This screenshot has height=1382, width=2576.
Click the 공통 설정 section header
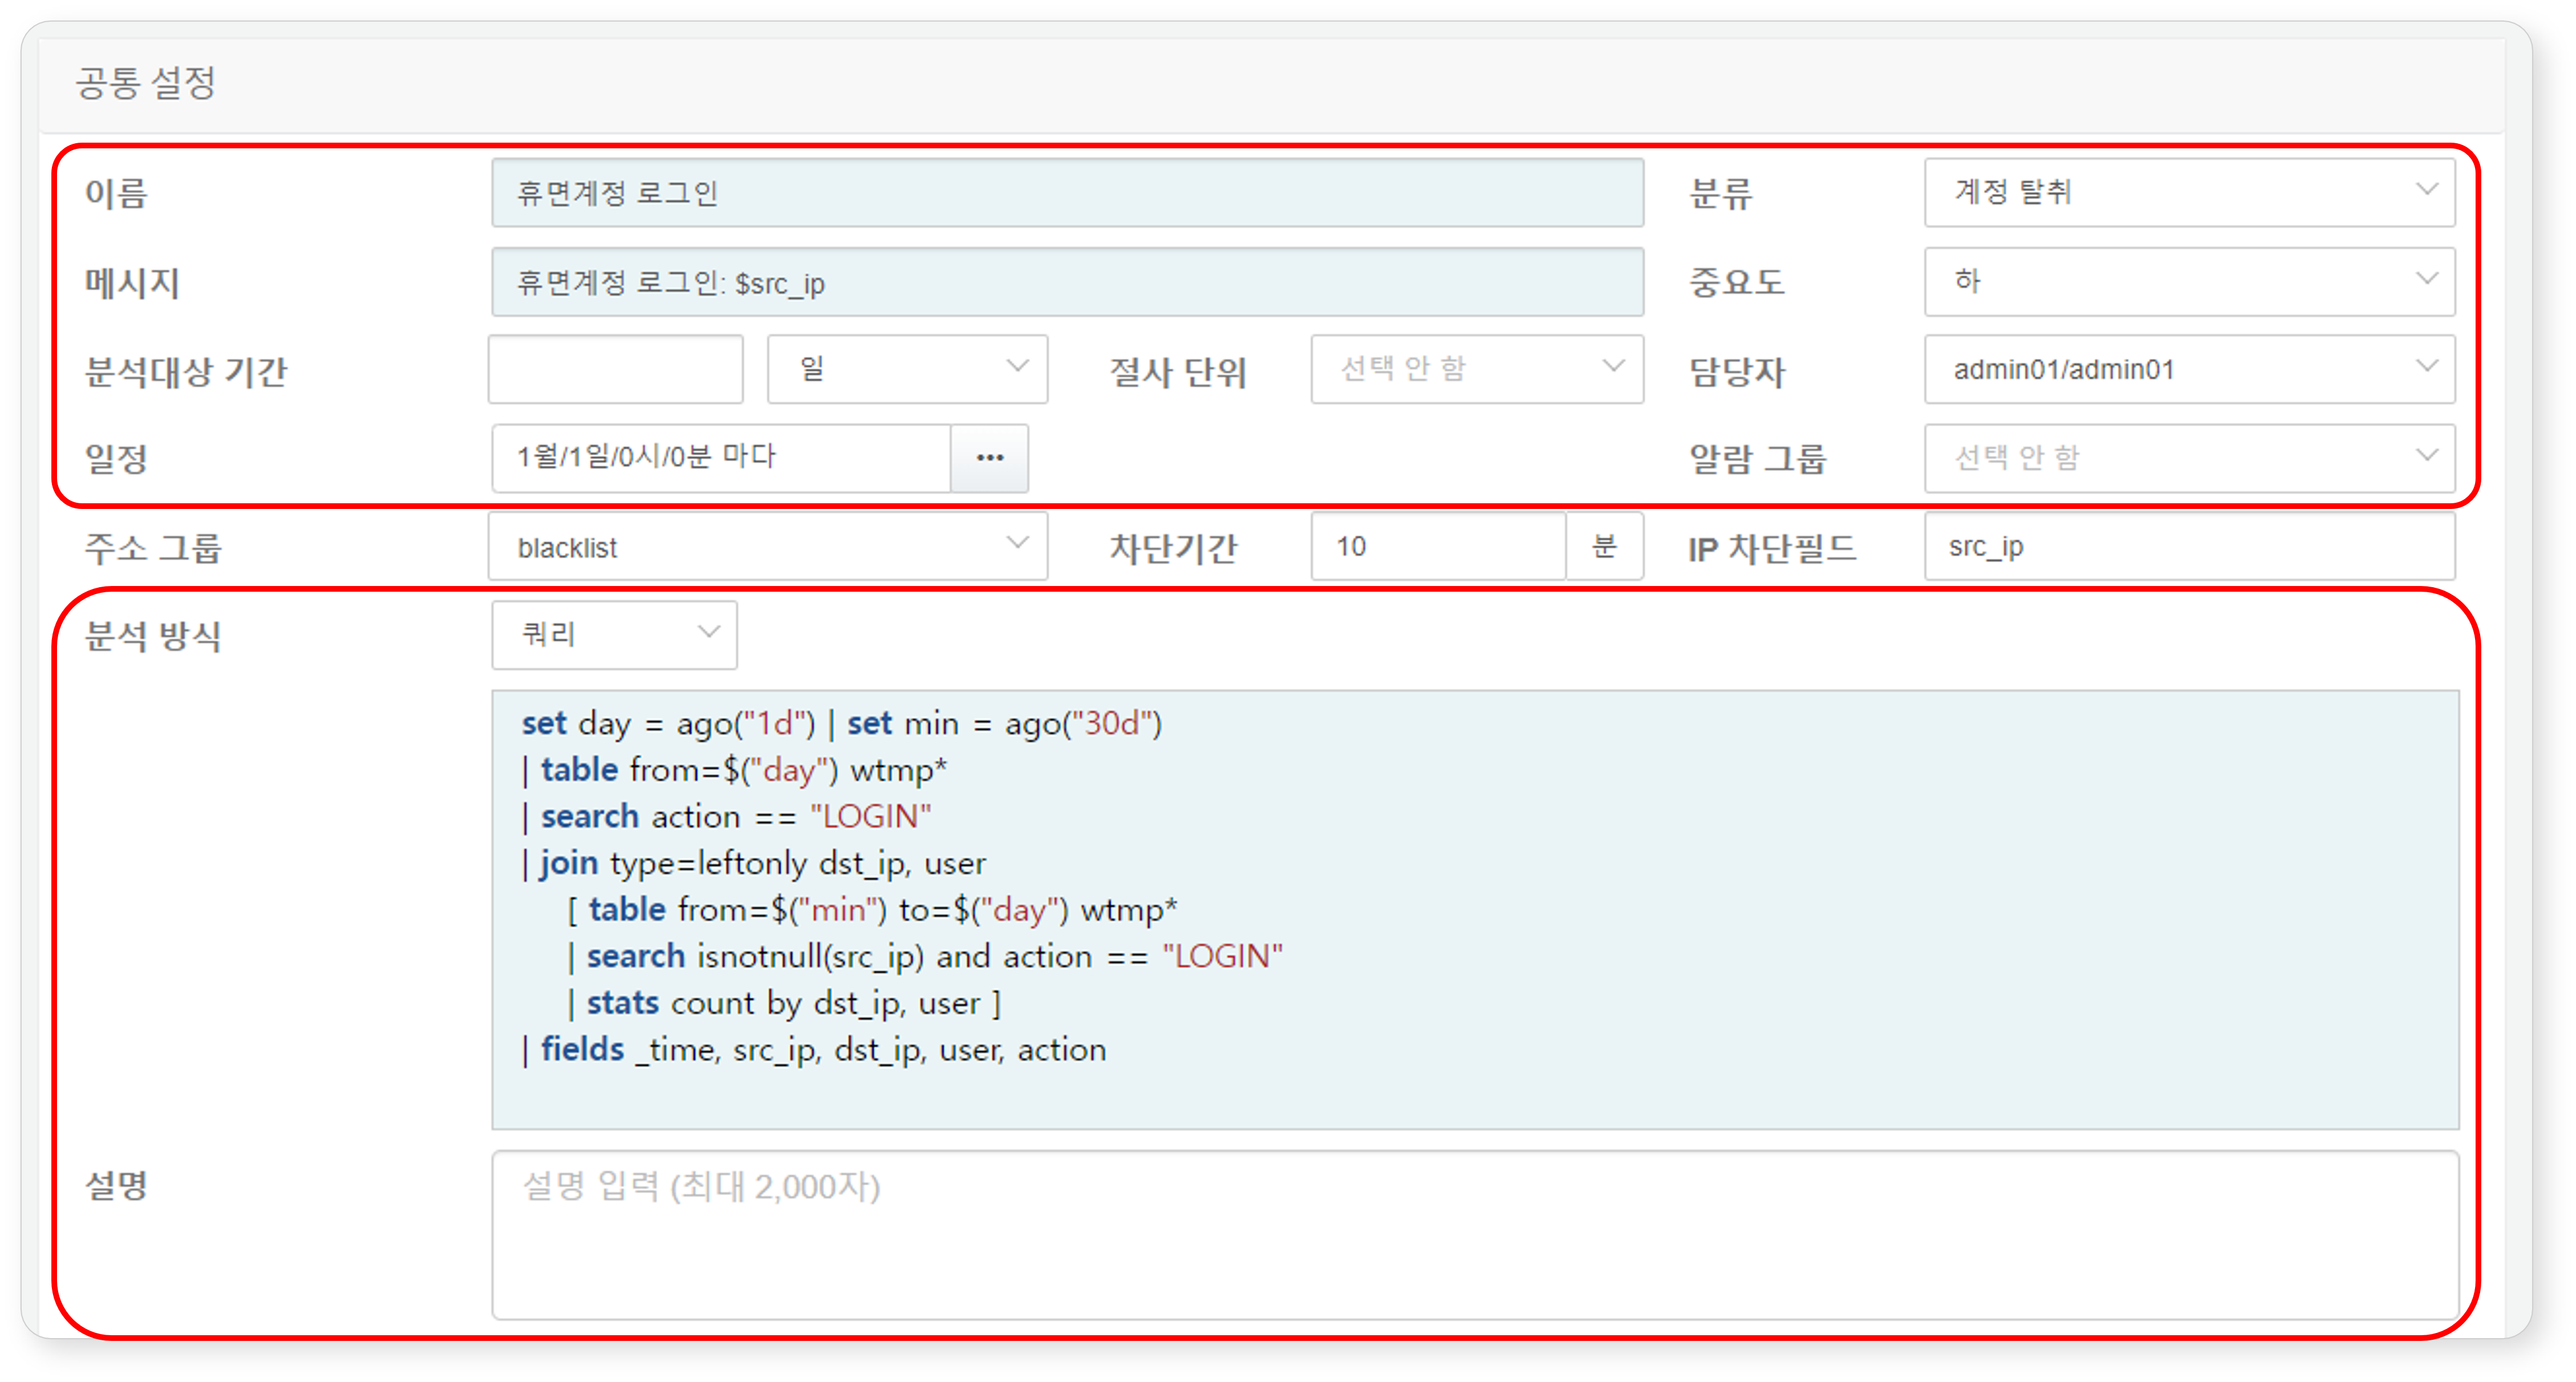pyautogui.click(x=146, y=82)
